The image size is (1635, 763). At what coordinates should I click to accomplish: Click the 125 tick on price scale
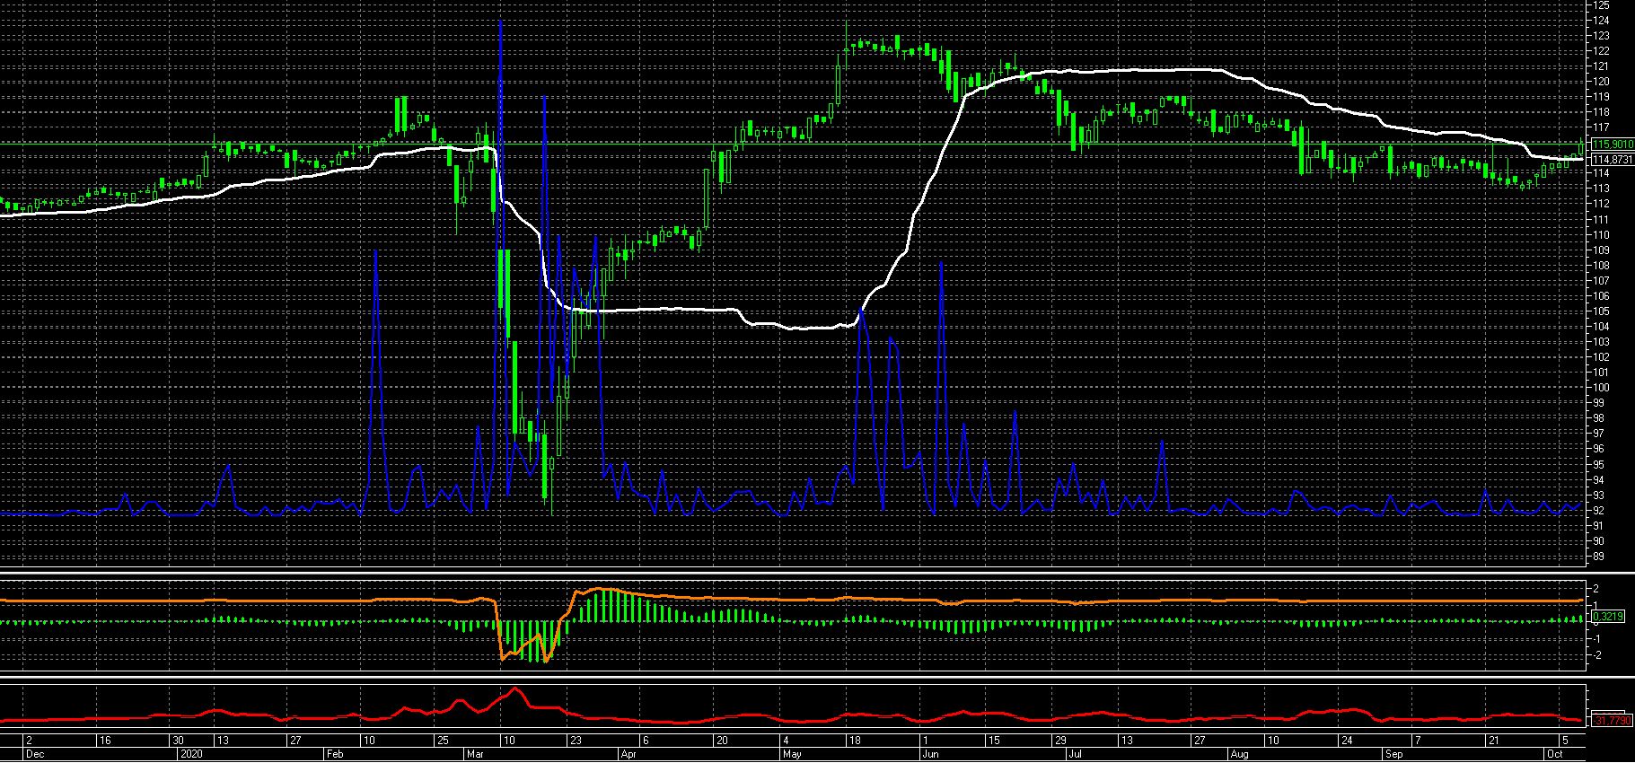1602,5
